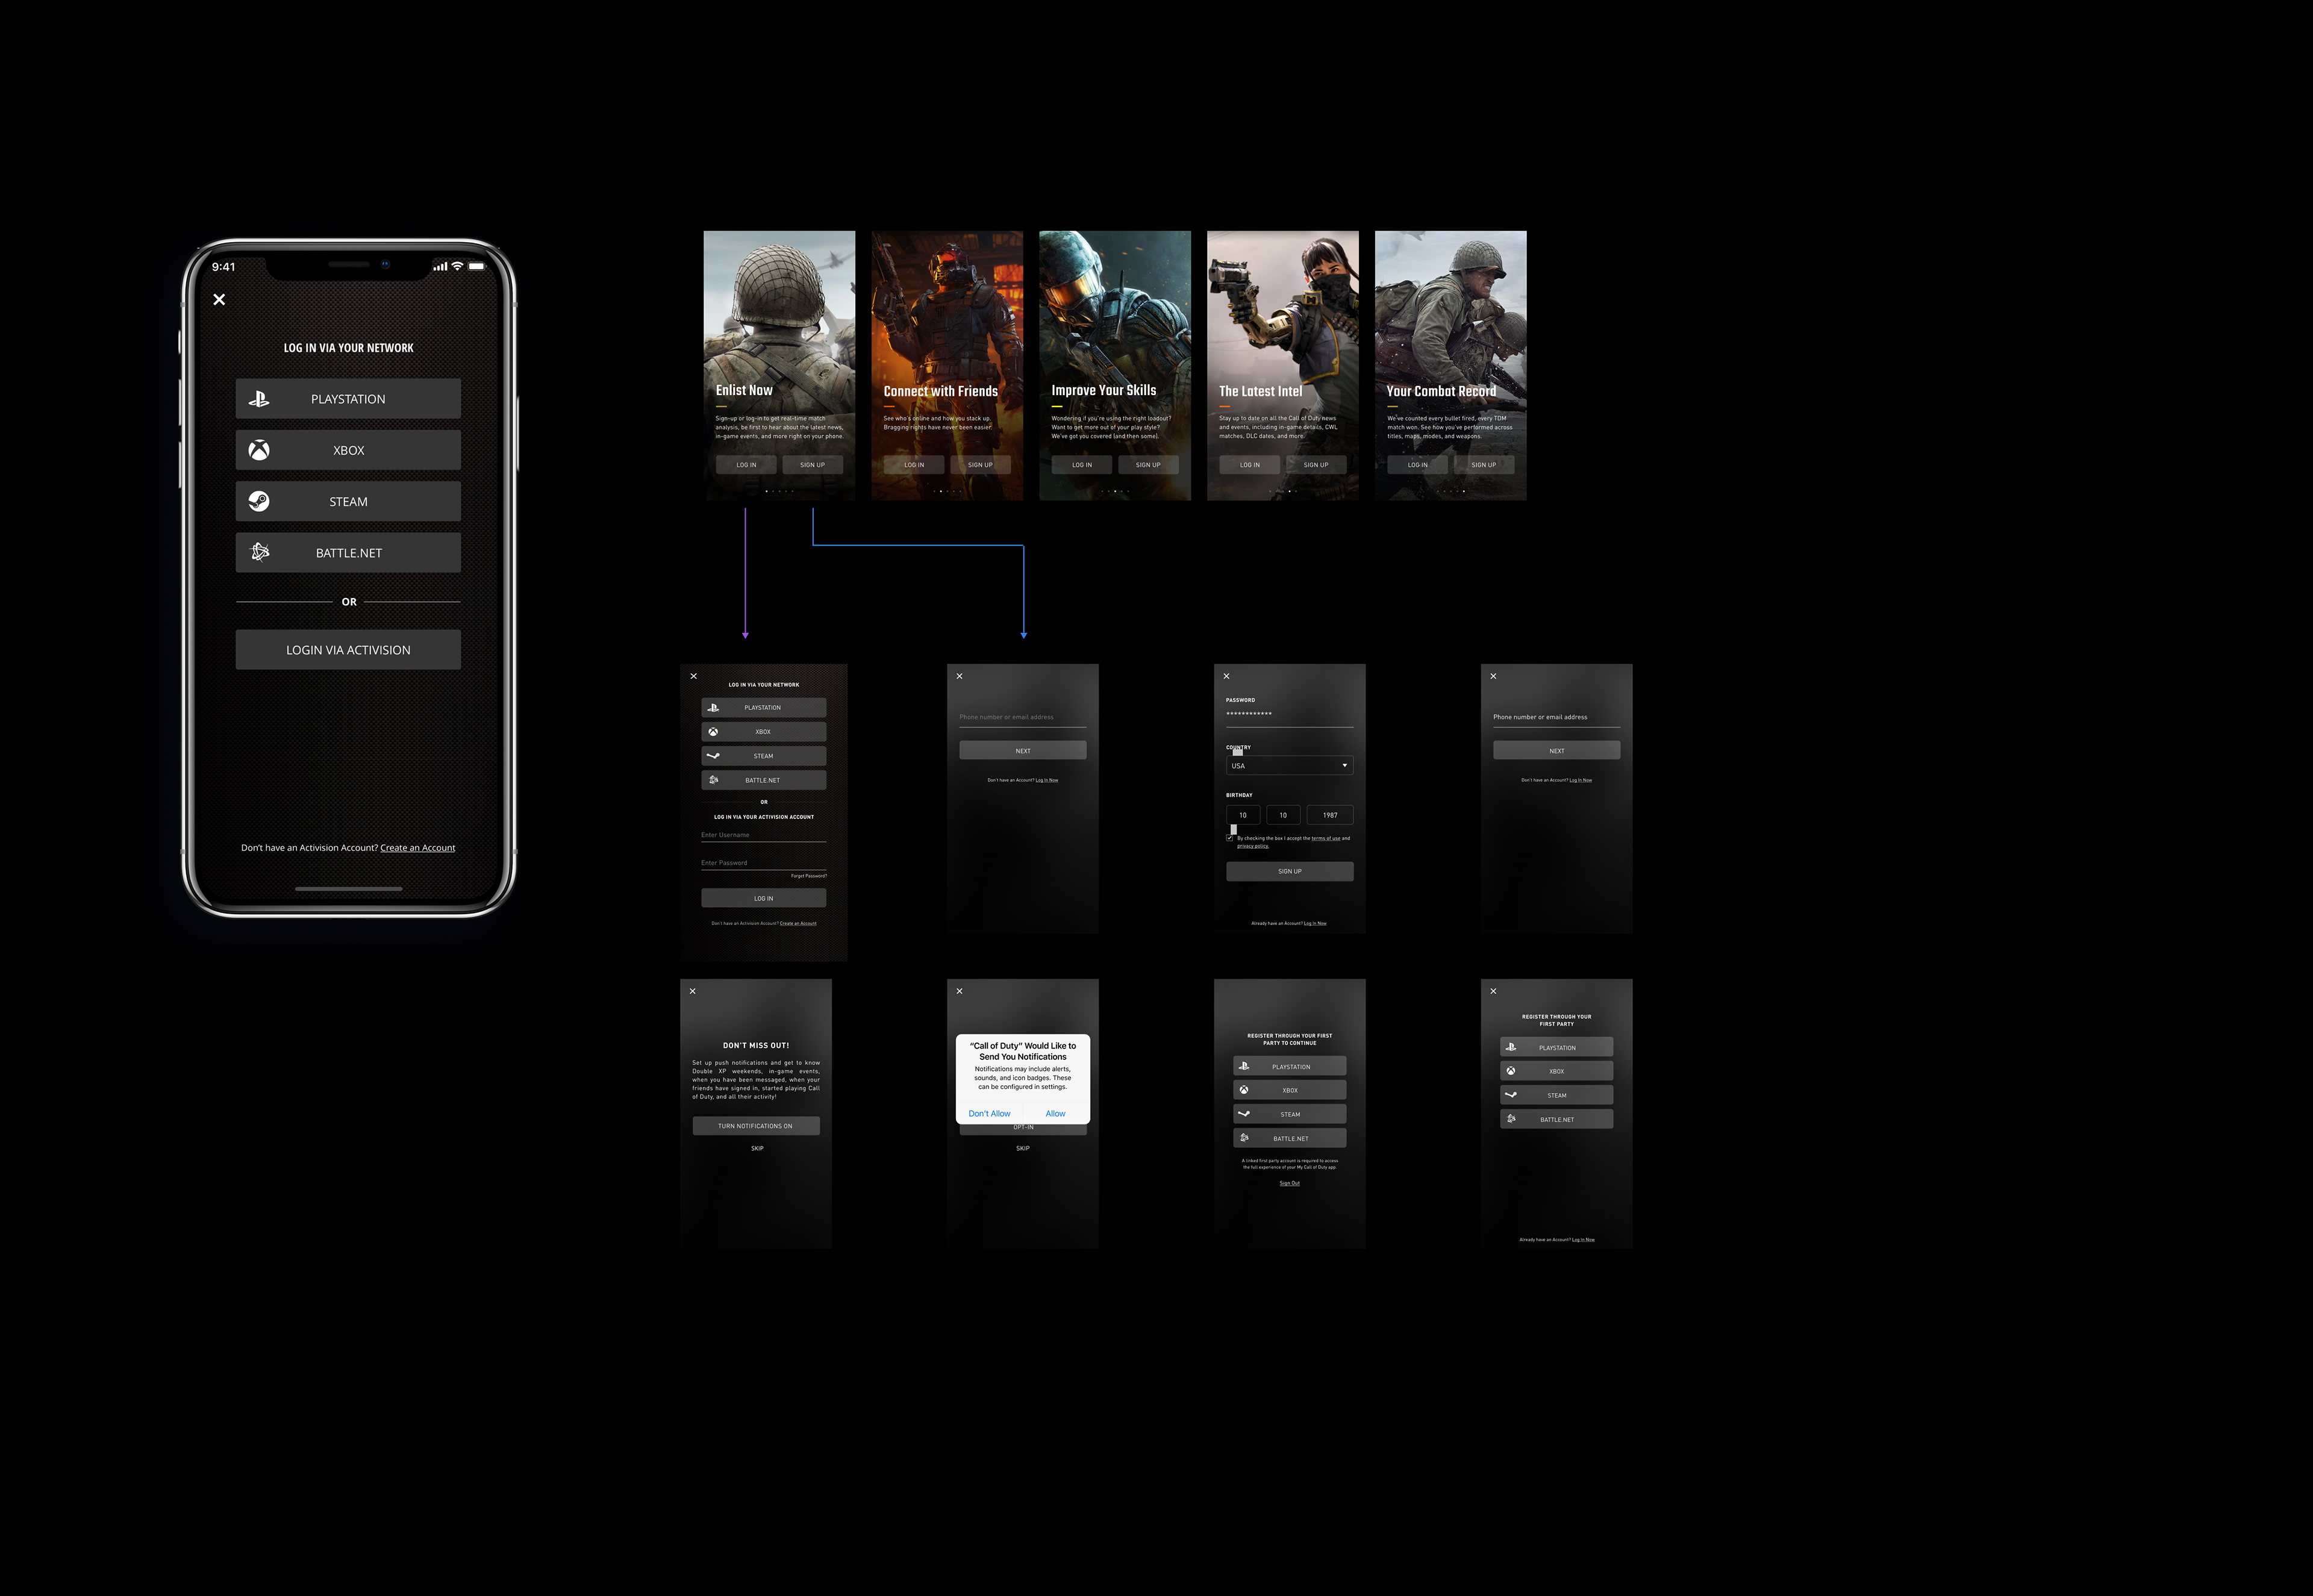
Task: Click SKIP under Turn Notifications On
Action: [x=757, y=1148]
